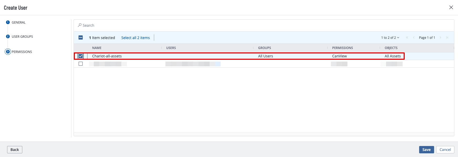Check the second row's checkbox

(81, 64)
